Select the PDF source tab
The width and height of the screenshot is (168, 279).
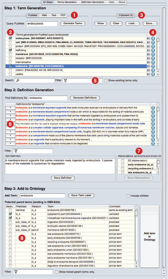point(63,15)
